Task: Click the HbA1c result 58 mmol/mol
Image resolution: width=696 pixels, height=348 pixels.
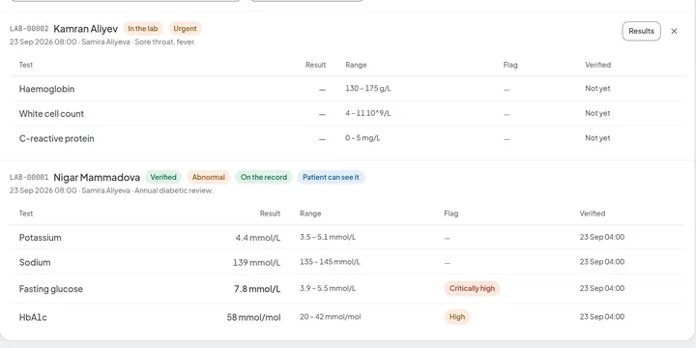Action: click(254, 317)
